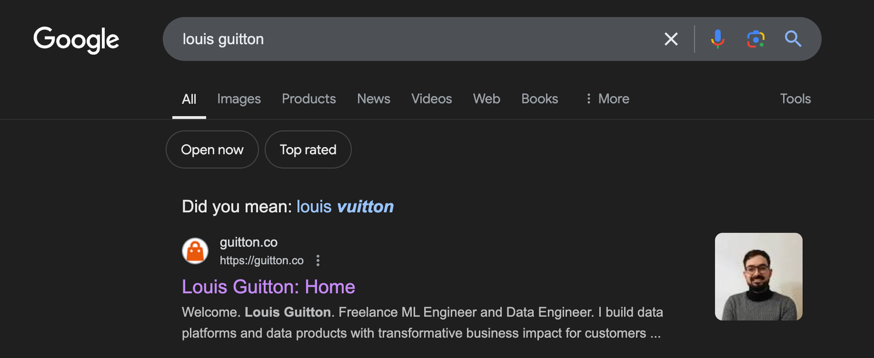Open the Louis Guitton: Home result link
This screenshot has width=874, height=358.
[268, 287]
